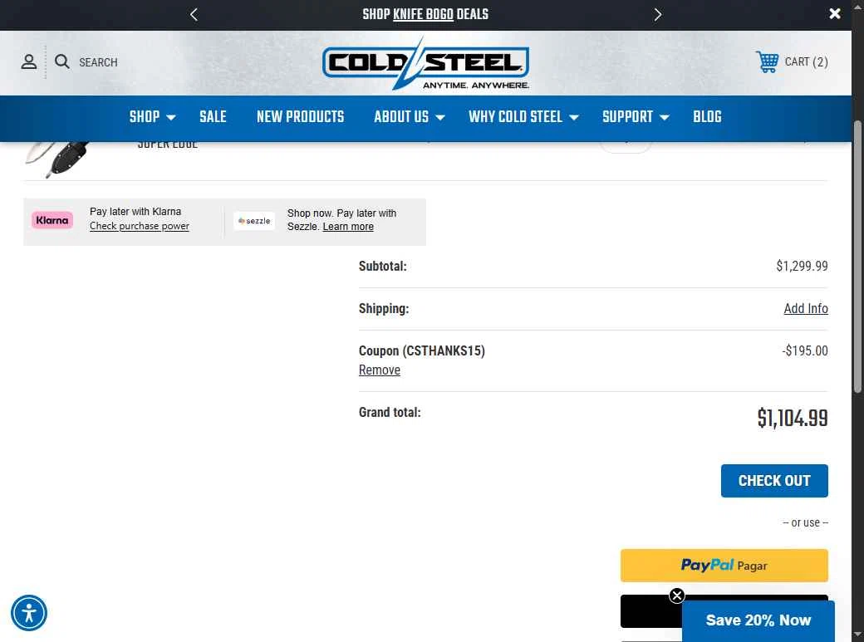Viewport: 864px width, 642px height.
Task: Open the Blog page
Action: [x=707, y=117]
